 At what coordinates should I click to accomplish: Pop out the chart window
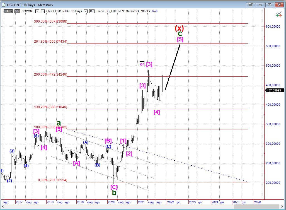coord(251,5)
